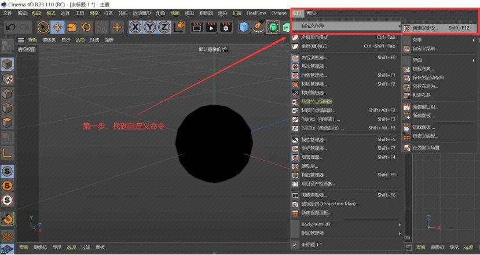The image size is (480, 255).
Task: Expand the 附加管理器 submenu
Action: tap(346, 233)
